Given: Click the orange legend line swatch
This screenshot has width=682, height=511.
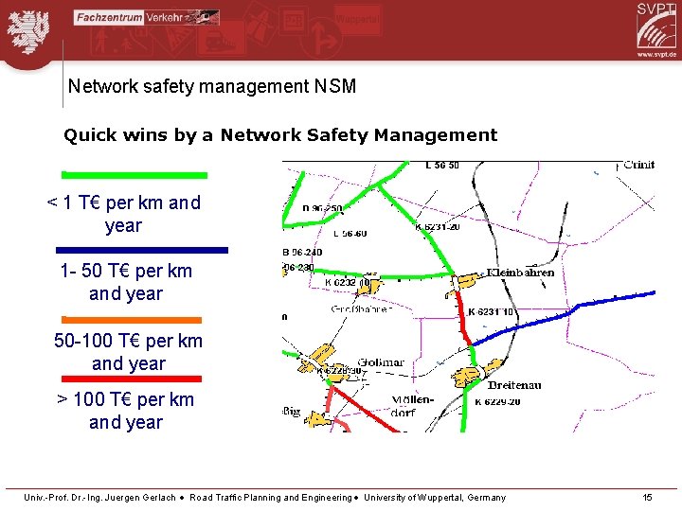Looking at the screenshot, I should 132,320.
